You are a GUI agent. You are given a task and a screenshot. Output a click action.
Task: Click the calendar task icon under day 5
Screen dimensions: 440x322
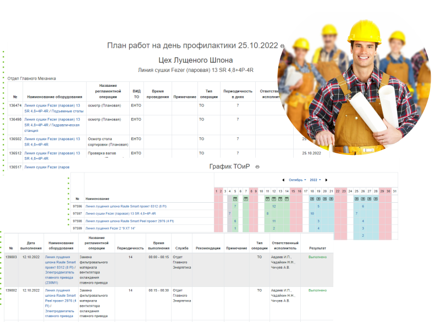[x=235, y=198]
